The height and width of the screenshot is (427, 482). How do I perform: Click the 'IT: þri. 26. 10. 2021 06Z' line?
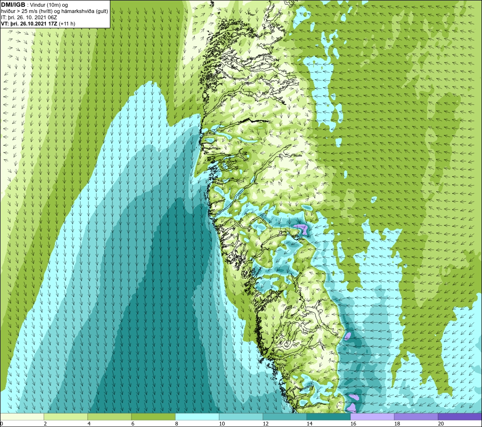pos(29,17)
